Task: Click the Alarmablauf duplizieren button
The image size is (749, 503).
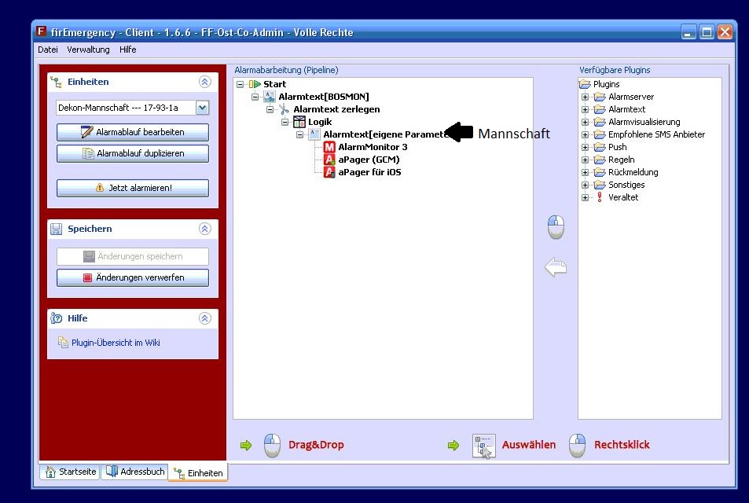Action: (x=133, y=153)
